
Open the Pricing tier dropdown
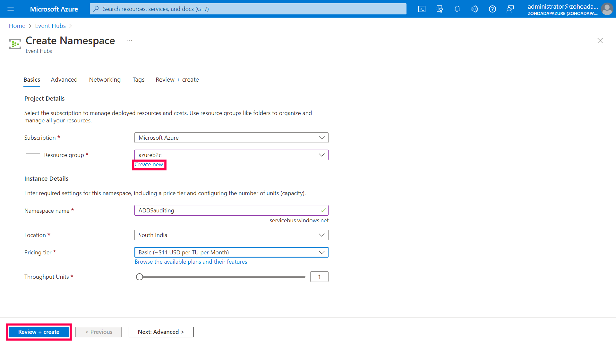click(x=231, y=252)
